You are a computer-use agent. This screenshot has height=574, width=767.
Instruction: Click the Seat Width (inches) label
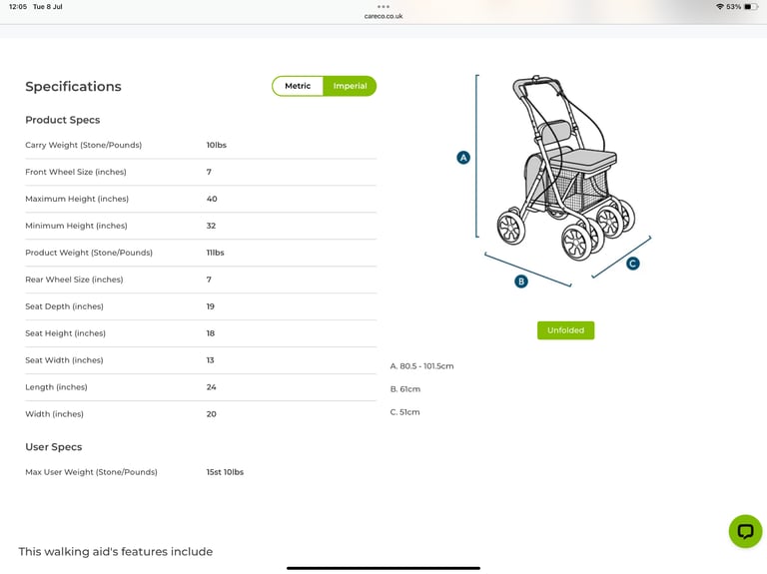(x=64, y=360)
